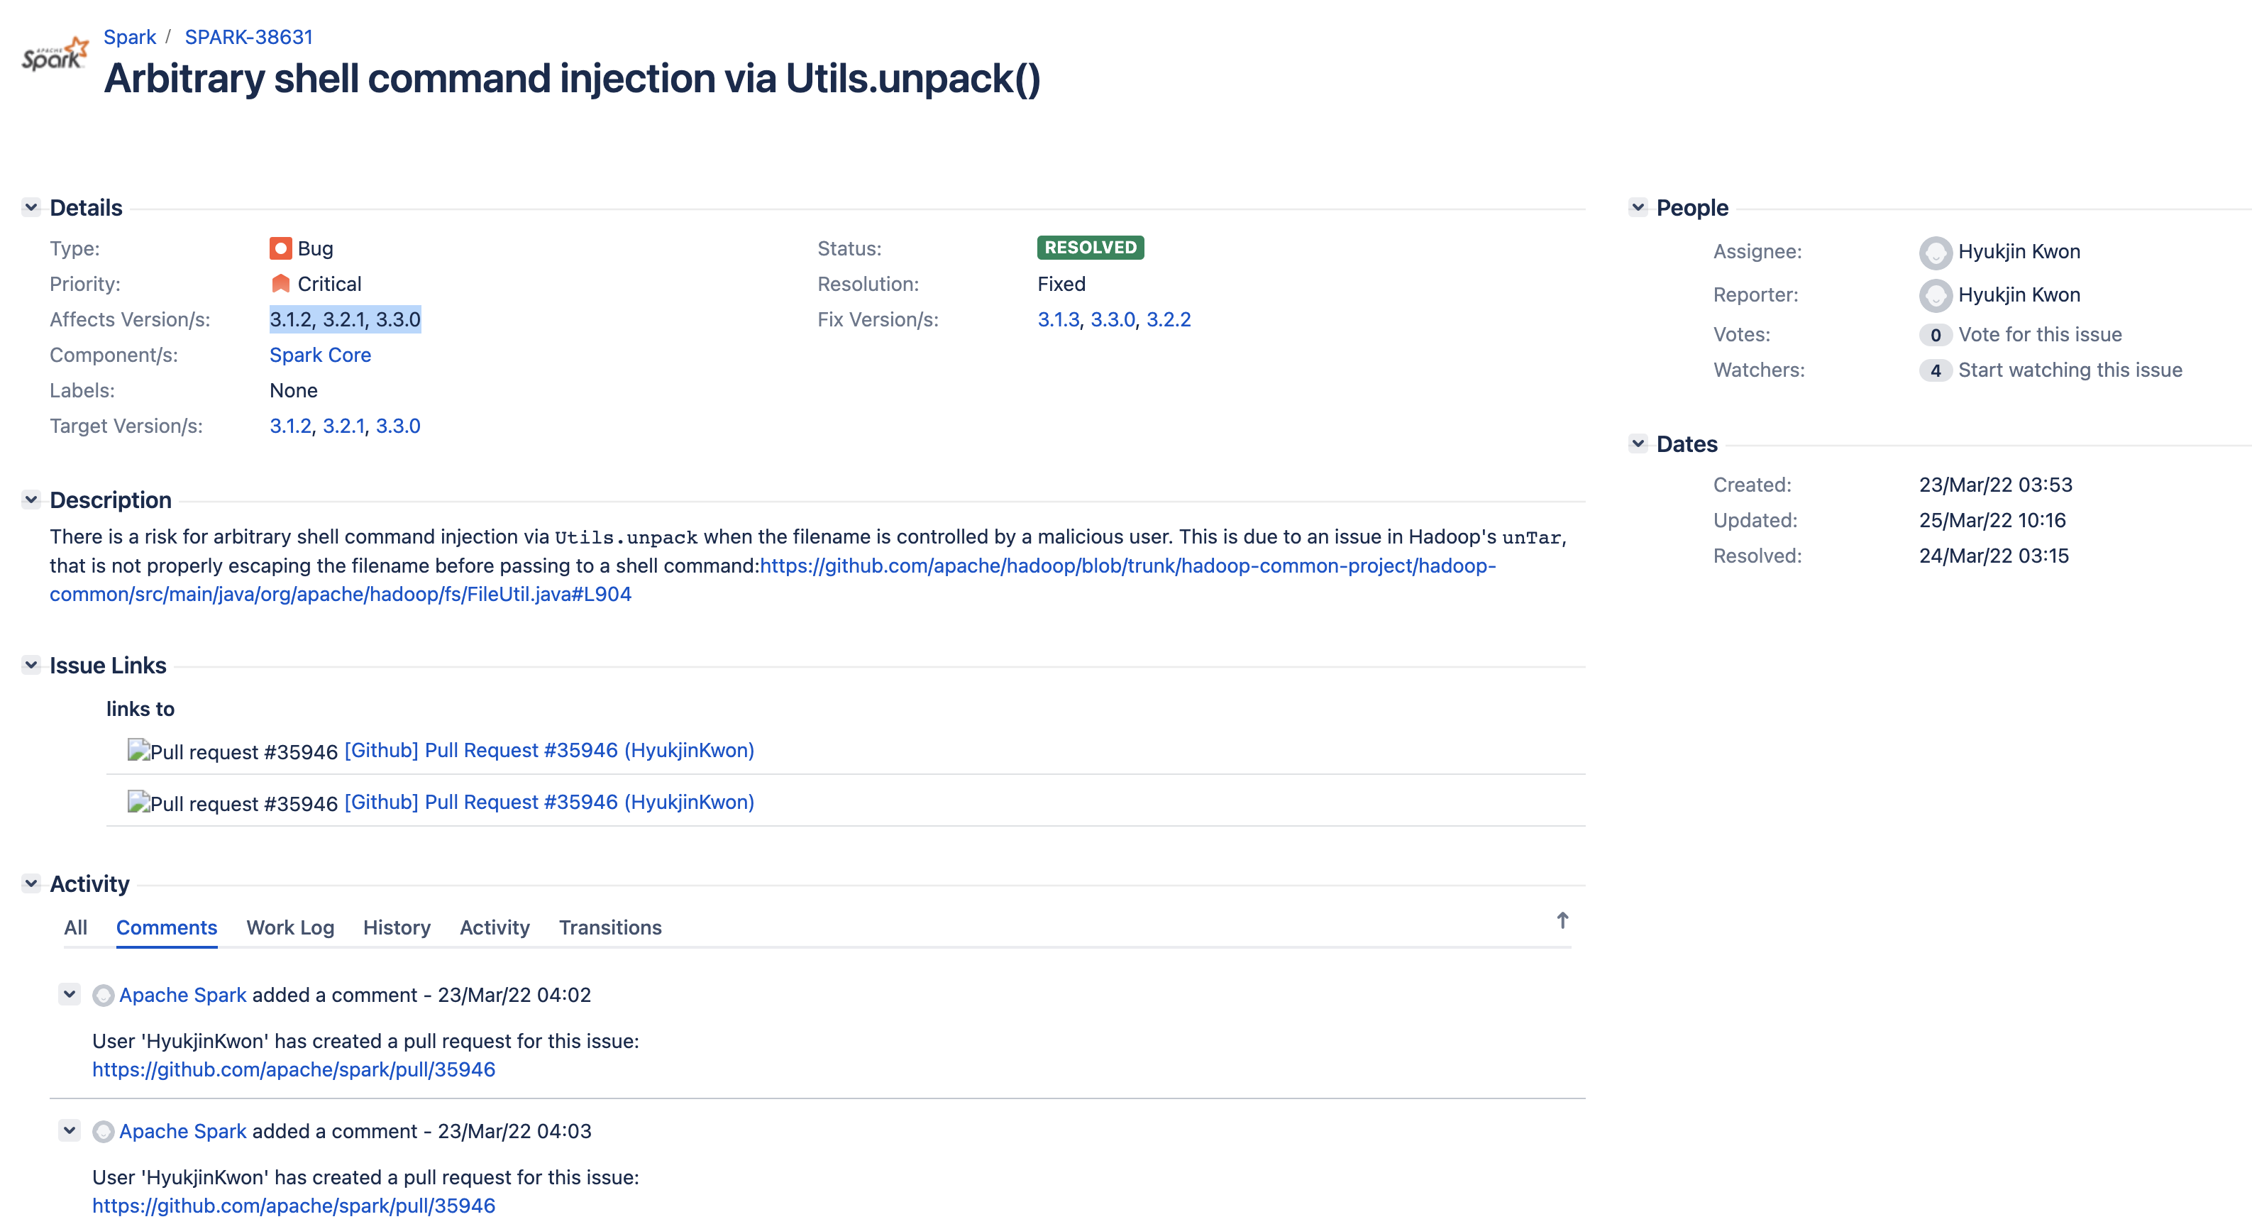Collapse the Dates section
The height and width of the screenshot is (1229, 2252).
coord(1638,444)
